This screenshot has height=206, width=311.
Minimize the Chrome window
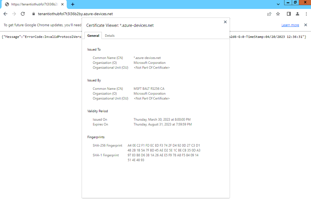[x=288, y=2]
